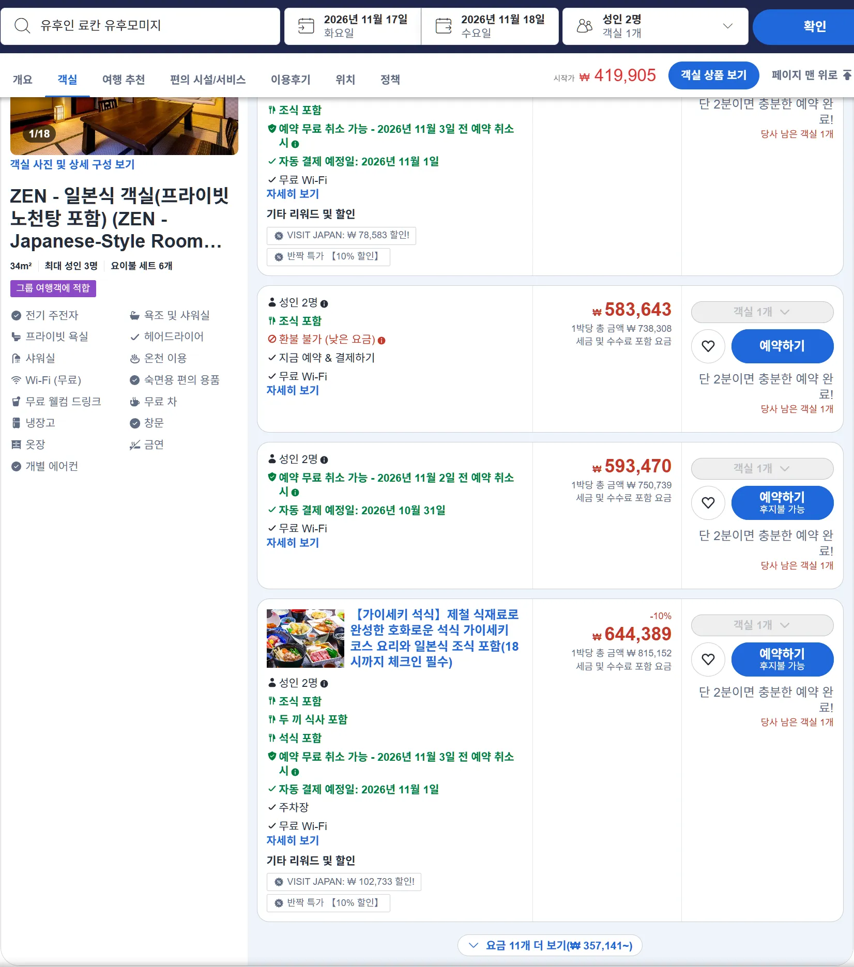Click VISIT JAPAN ₩78,583 discount badge

(x=341, y=236)
